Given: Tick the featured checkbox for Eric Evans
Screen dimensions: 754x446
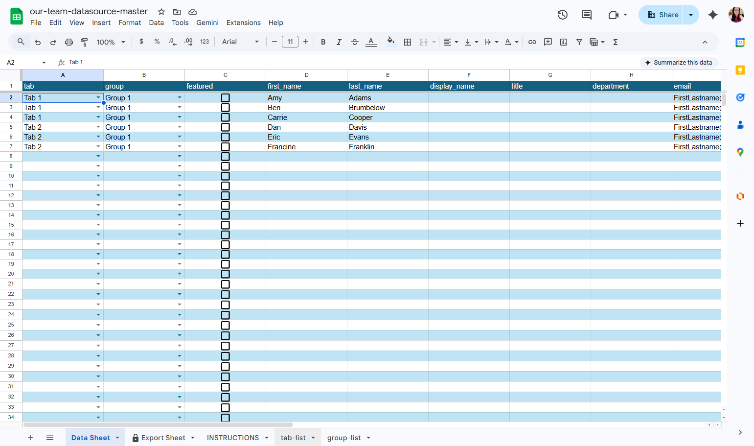Looking at the screenshot, I should pos(226,137).
